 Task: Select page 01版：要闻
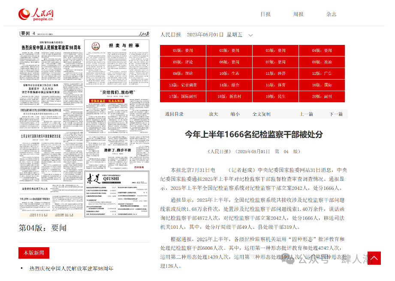(x=183, y=50)
